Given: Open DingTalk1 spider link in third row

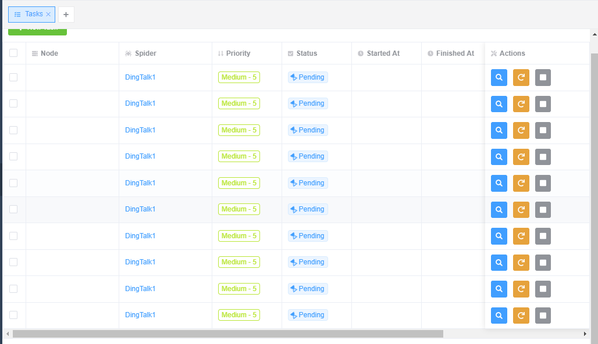Looking at the screenshot, I should click(x=140, y=130).
